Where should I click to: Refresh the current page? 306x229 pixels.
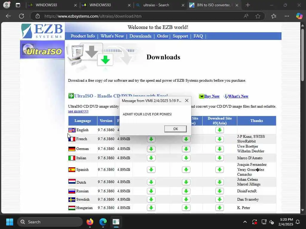(x=22, y=16)
